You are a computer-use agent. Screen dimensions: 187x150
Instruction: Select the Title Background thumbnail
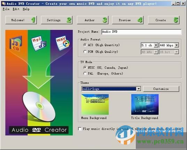tap(145, 104)
